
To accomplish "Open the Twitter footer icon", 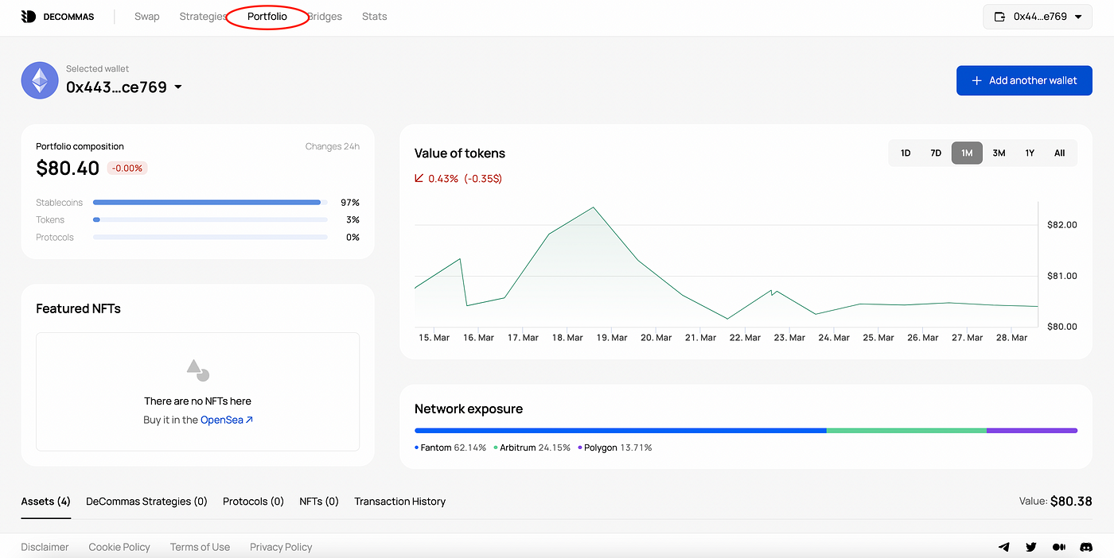I will (x=1031, y=547).
